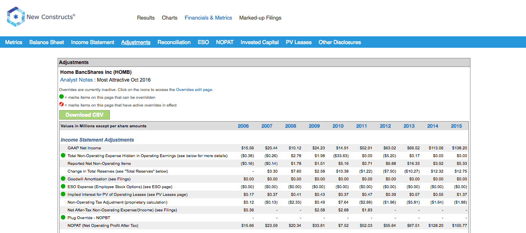Click green override dot for Goodwill Amortization

pyautogui.click(x=63, y=179)
